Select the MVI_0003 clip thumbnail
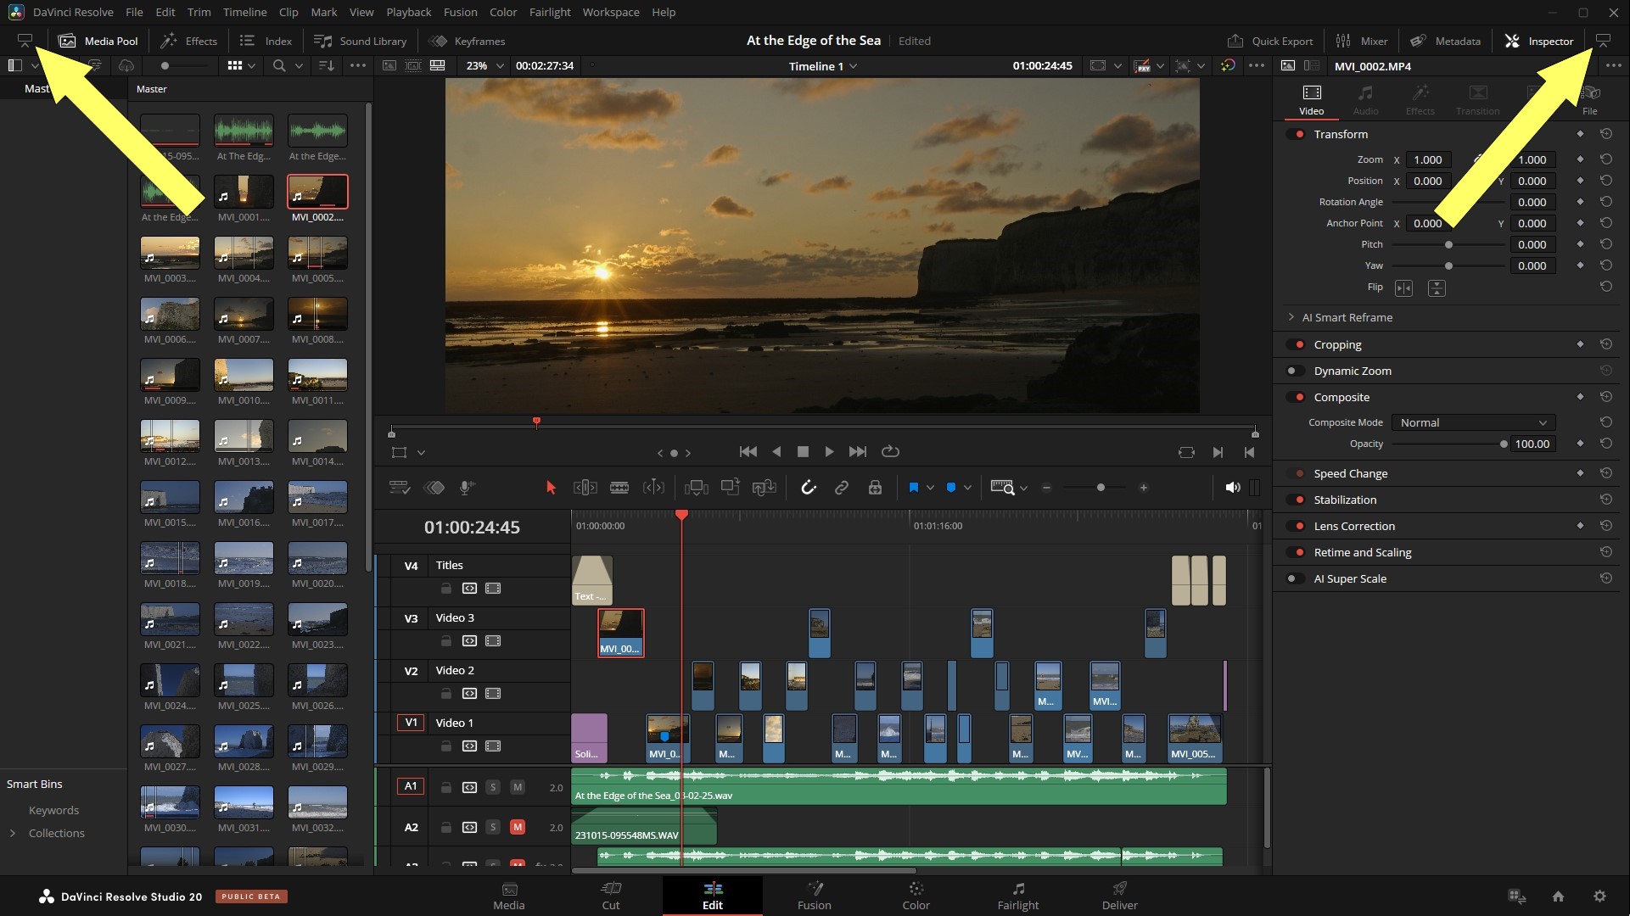Viewport: 1630px width, 916px height. point(170,252)
